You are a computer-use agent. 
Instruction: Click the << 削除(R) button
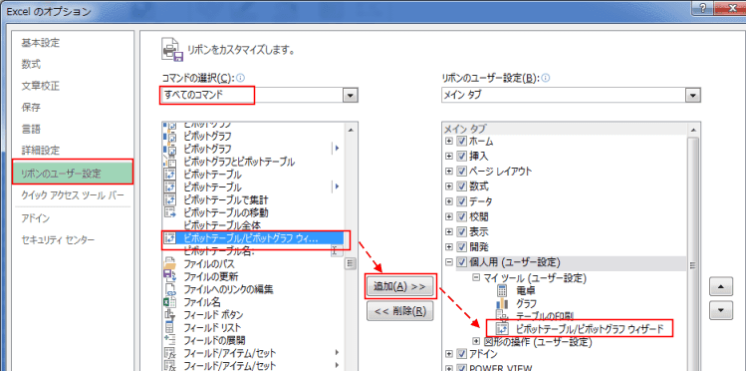click(x=399, y=311)
